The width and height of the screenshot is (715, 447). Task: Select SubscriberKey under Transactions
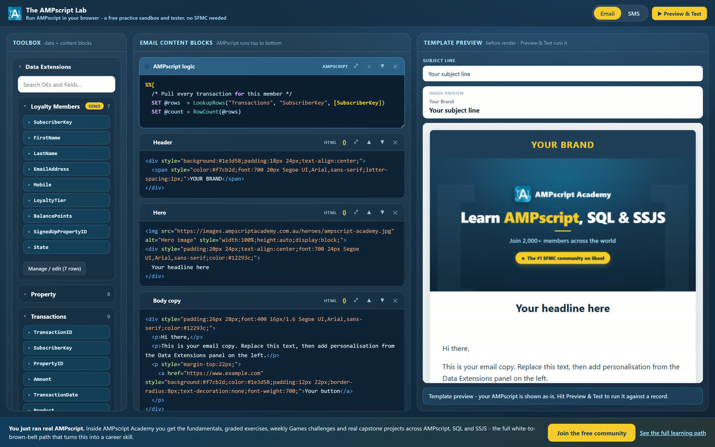[66, 348]
